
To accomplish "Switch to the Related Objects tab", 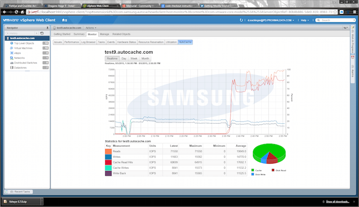I will pyautogui.click(x=121, y=34).
